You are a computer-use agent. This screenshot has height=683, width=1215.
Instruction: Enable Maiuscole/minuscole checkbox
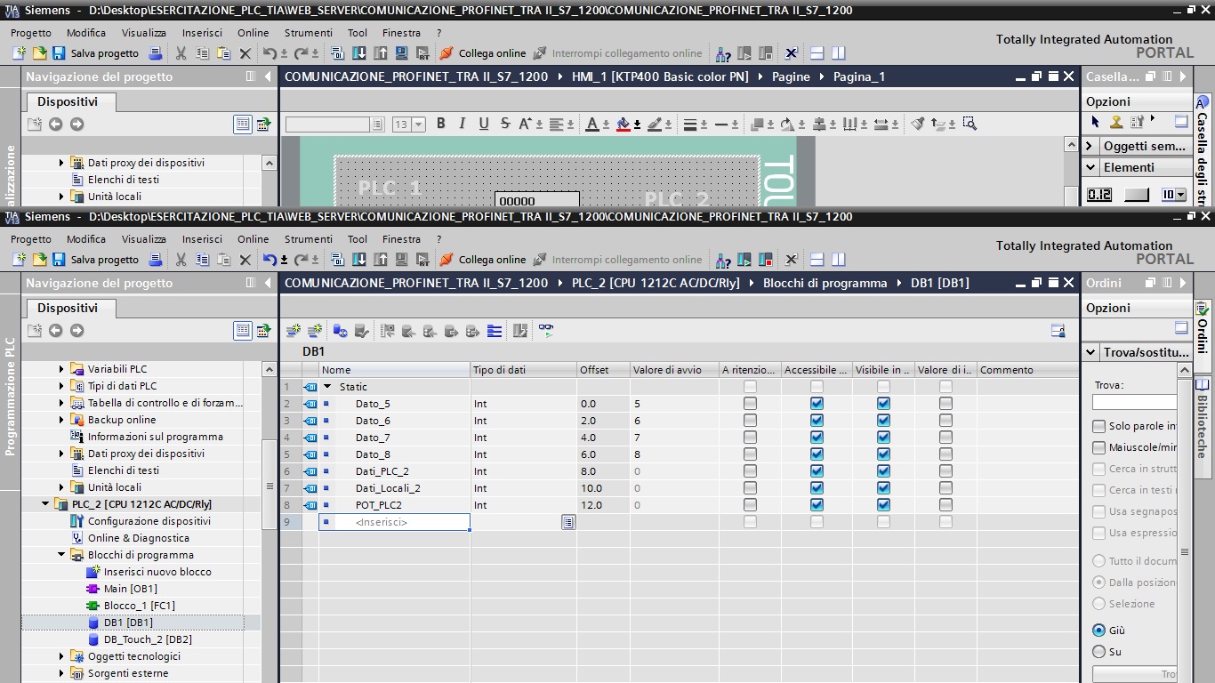tap(1099, 447)
